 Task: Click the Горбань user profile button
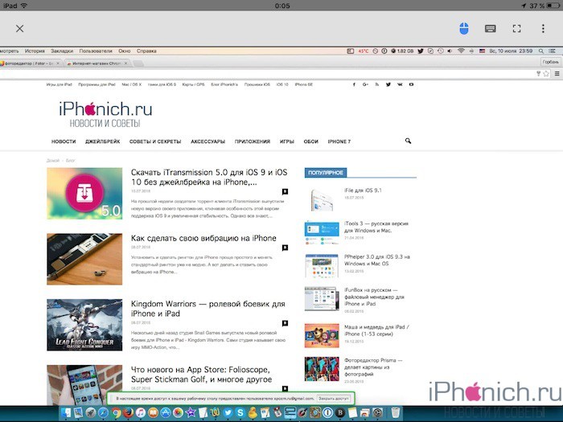pos(550,62)
